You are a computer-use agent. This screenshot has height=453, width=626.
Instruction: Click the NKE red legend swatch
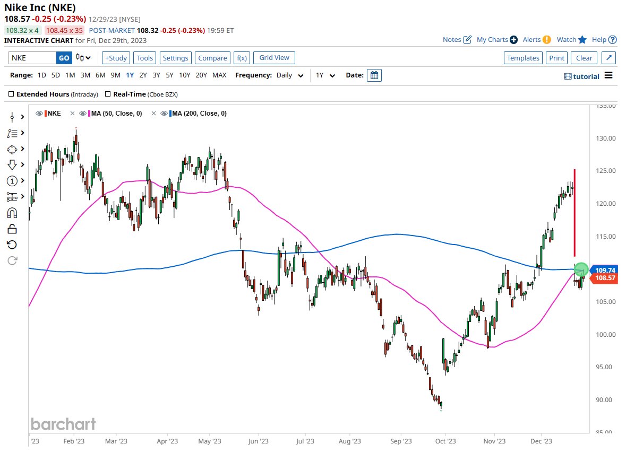coord(46,114)
